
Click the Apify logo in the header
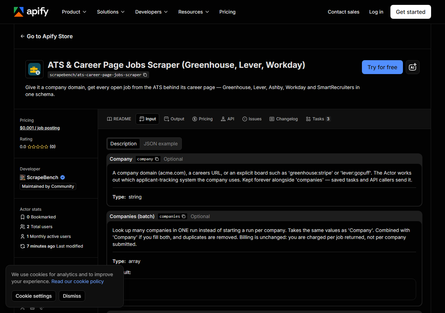(31, 12)
